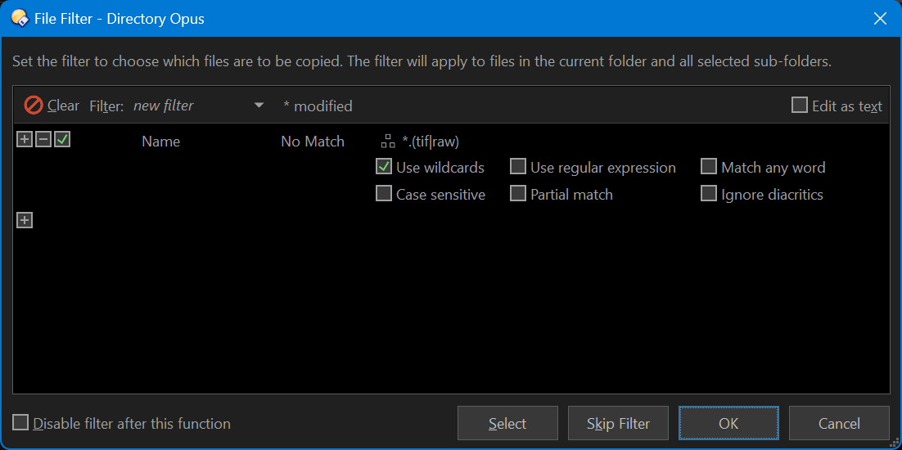
Task: Click the red Clear filter icon
Action: coord(34,106)
